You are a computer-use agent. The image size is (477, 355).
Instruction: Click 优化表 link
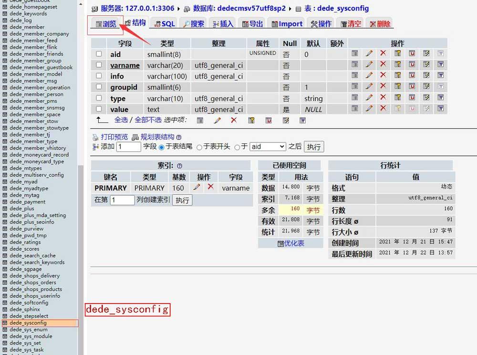(294, 243)
